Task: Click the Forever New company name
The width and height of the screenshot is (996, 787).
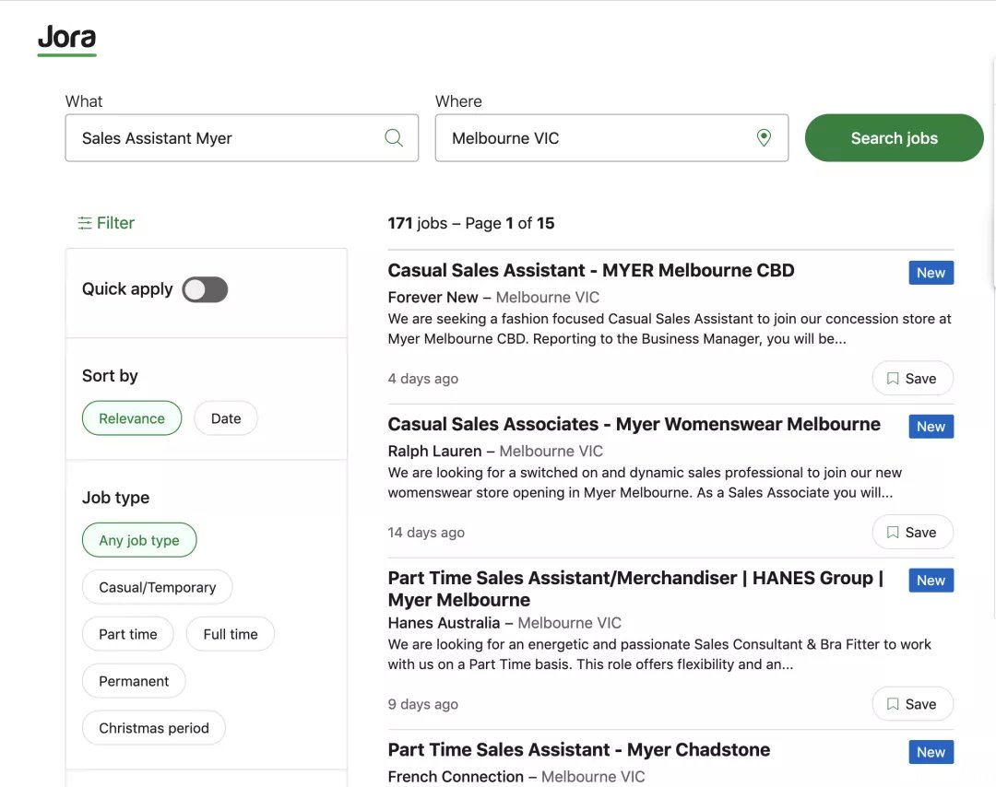Action: tap(433, 297)
